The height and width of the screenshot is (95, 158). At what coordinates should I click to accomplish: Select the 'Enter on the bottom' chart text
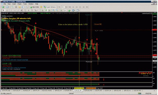pyautogui.click(x=73, y=24)
